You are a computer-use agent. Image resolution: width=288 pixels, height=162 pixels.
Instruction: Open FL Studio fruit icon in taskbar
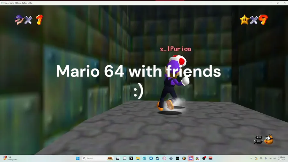click(184, 158)
